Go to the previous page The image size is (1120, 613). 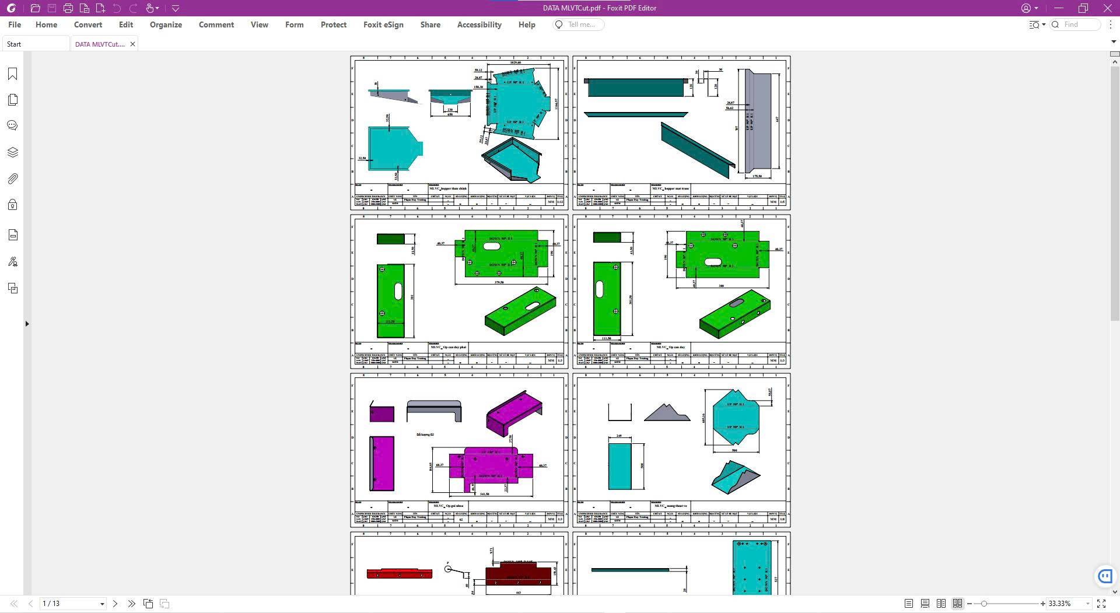(x=30, y=604)
